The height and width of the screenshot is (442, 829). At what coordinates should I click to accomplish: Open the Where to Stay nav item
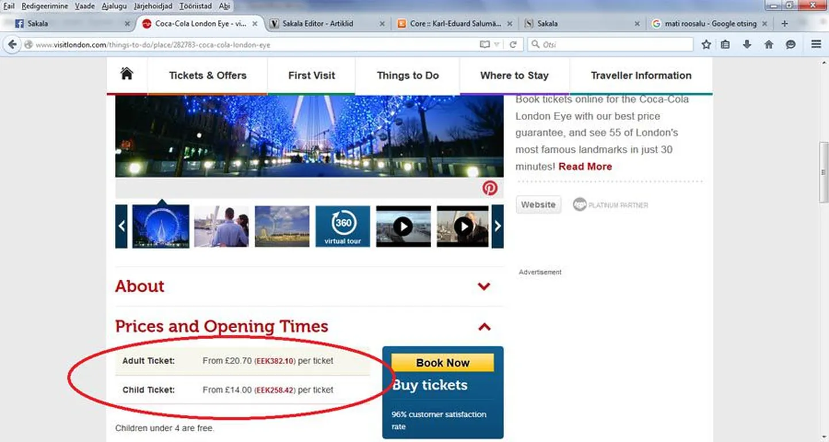pos(515,75)
